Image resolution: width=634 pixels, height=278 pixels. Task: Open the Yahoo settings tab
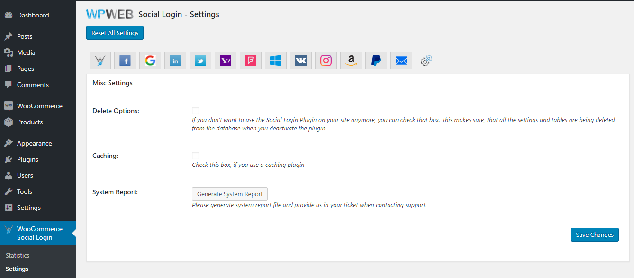[226, 61]
